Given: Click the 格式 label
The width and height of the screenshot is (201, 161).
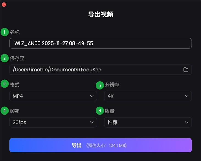Looking at the screenshot, I should pos(15,85).
